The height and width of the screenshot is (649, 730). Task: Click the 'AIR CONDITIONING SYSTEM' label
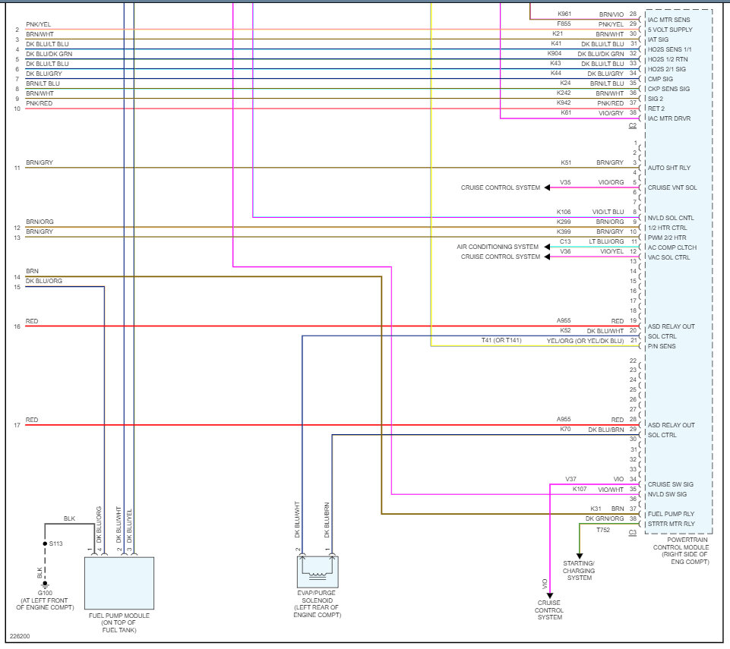point(498,247)
